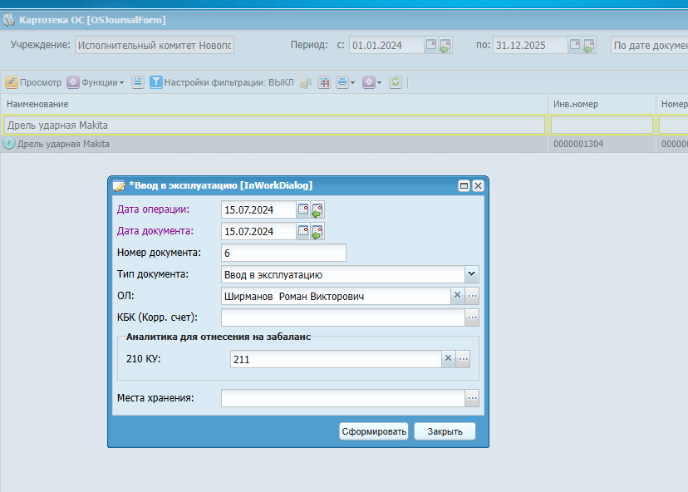Click the Картотека ОС window title icon
The width and height of the screenshot is (688, 492).
[9, 20]
